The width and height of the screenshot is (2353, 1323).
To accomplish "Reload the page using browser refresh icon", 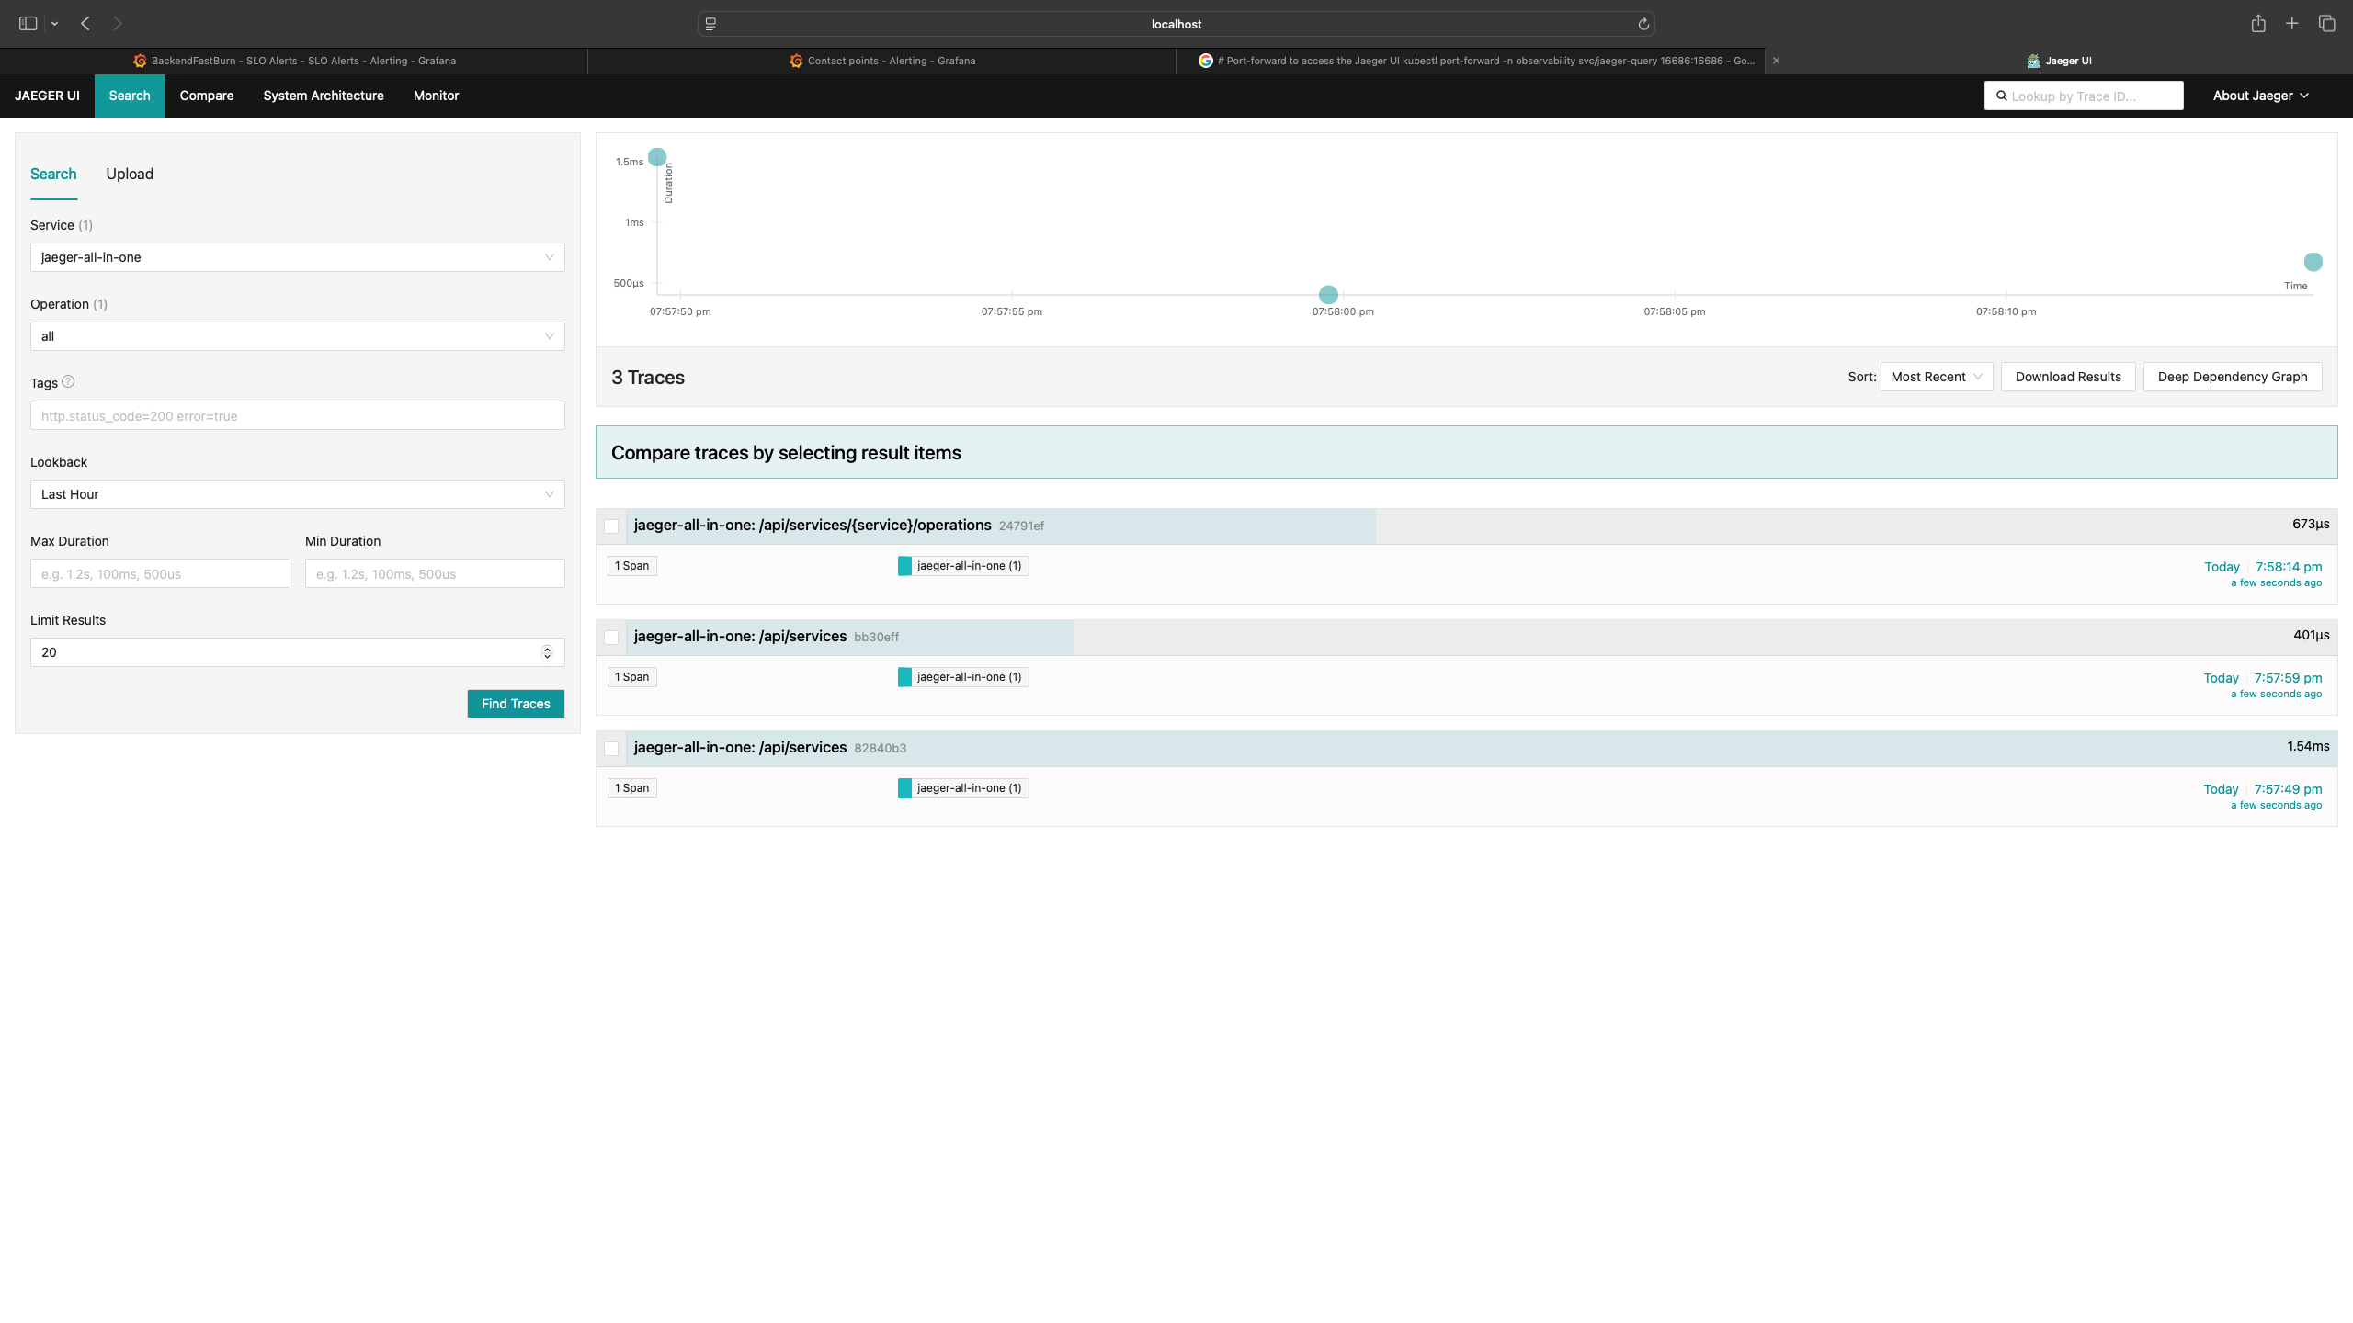I will click(1643, 24).
